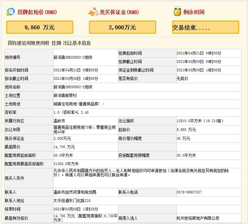Click the 挂牌起始时间 value 2021年04月21日 09时00分
The image size is (249, 224).
199,53
